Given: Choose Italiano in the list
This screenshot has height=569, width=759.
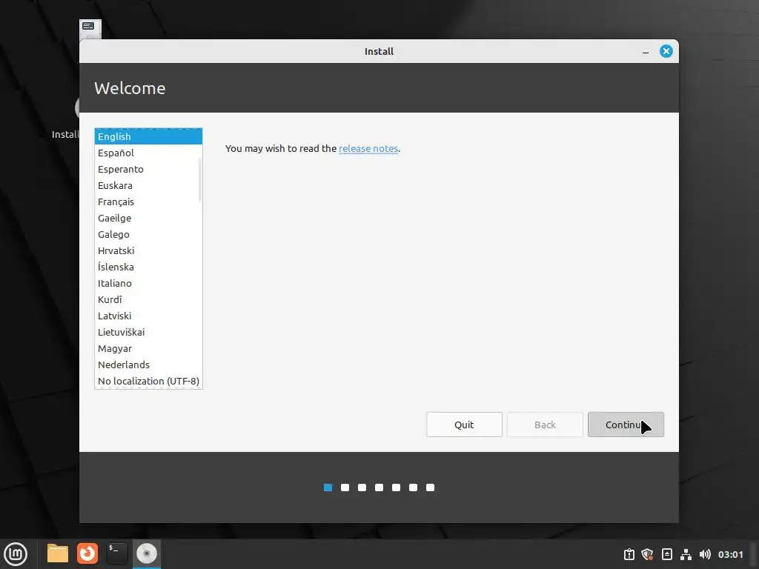Looking at the screenshot, I should 148,283.
